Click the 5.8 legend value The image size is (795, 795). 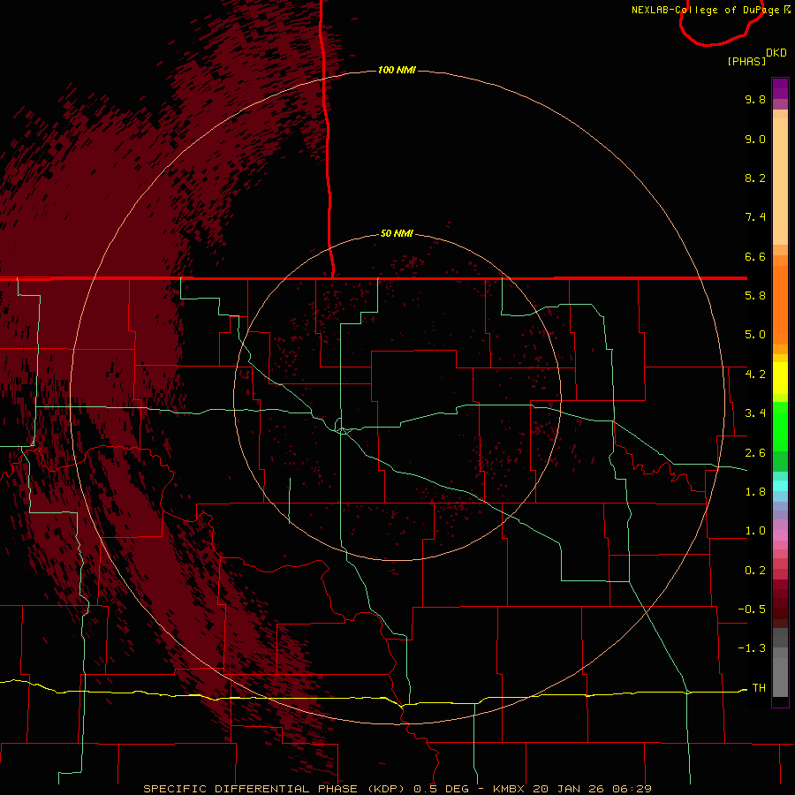[x=755, y=296]
